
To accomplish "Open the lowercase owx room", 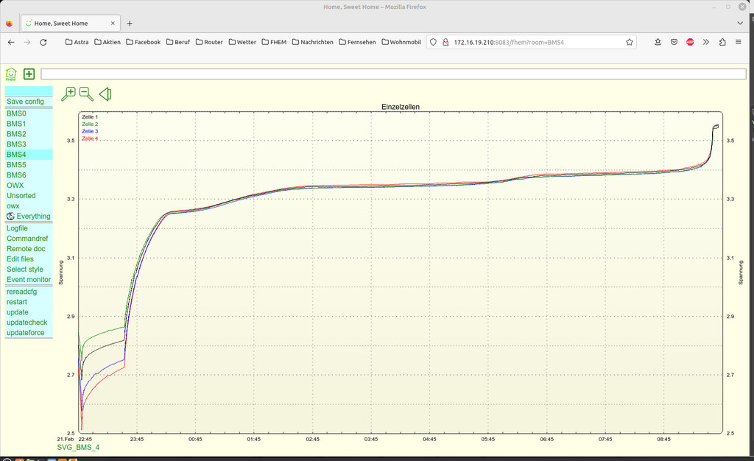I will point(13,206).
